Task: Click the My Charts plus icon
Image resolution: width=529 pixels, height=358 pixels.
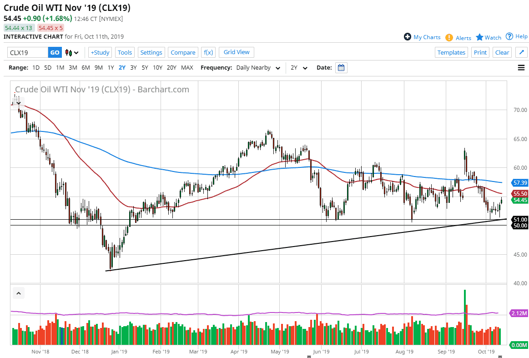Action: tap(408, 37)
